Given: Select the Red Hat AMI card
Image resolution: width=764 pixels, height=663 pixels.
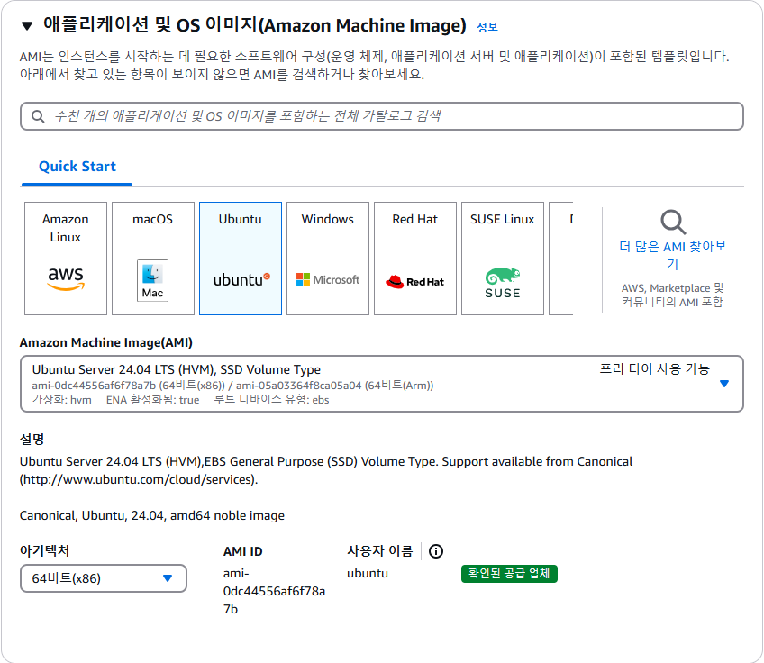Looking at the screenshot, I should click(415, 259).
